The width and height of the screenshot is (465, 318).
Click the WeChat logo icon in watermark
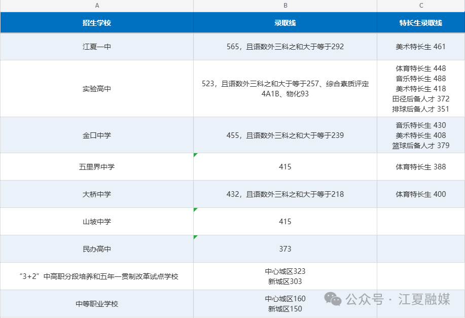coord(333,298)
